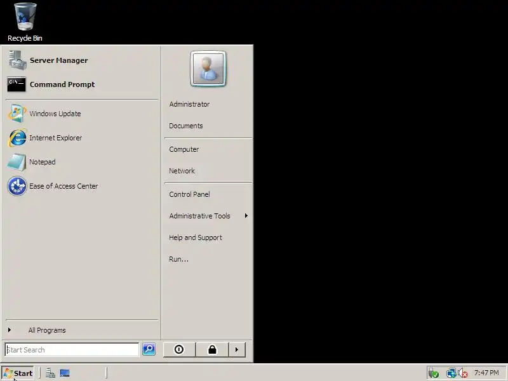
Task: Lock the computer with padlock button
Action: (x=212, y=350)
